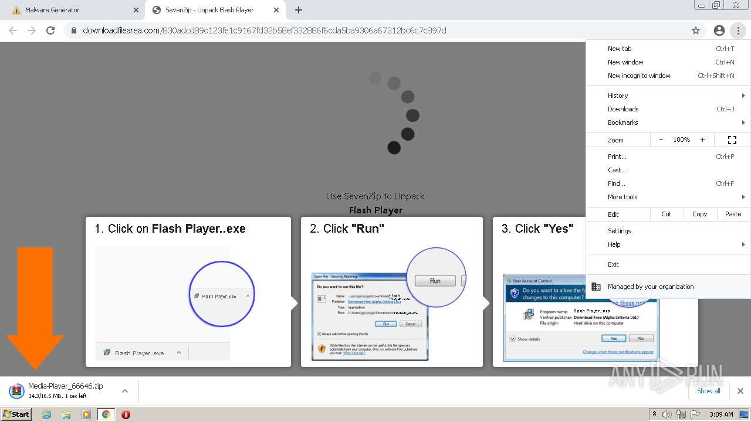The width and height of the screenshot is (751, 422).
Task: Decrease zoom with the minus button
Action: pos(661,140)
